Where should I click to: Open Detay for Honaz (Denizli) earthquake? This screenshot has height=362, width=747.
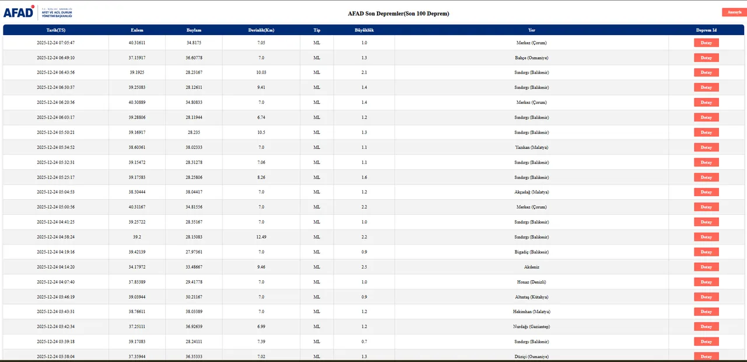[706, 282]
